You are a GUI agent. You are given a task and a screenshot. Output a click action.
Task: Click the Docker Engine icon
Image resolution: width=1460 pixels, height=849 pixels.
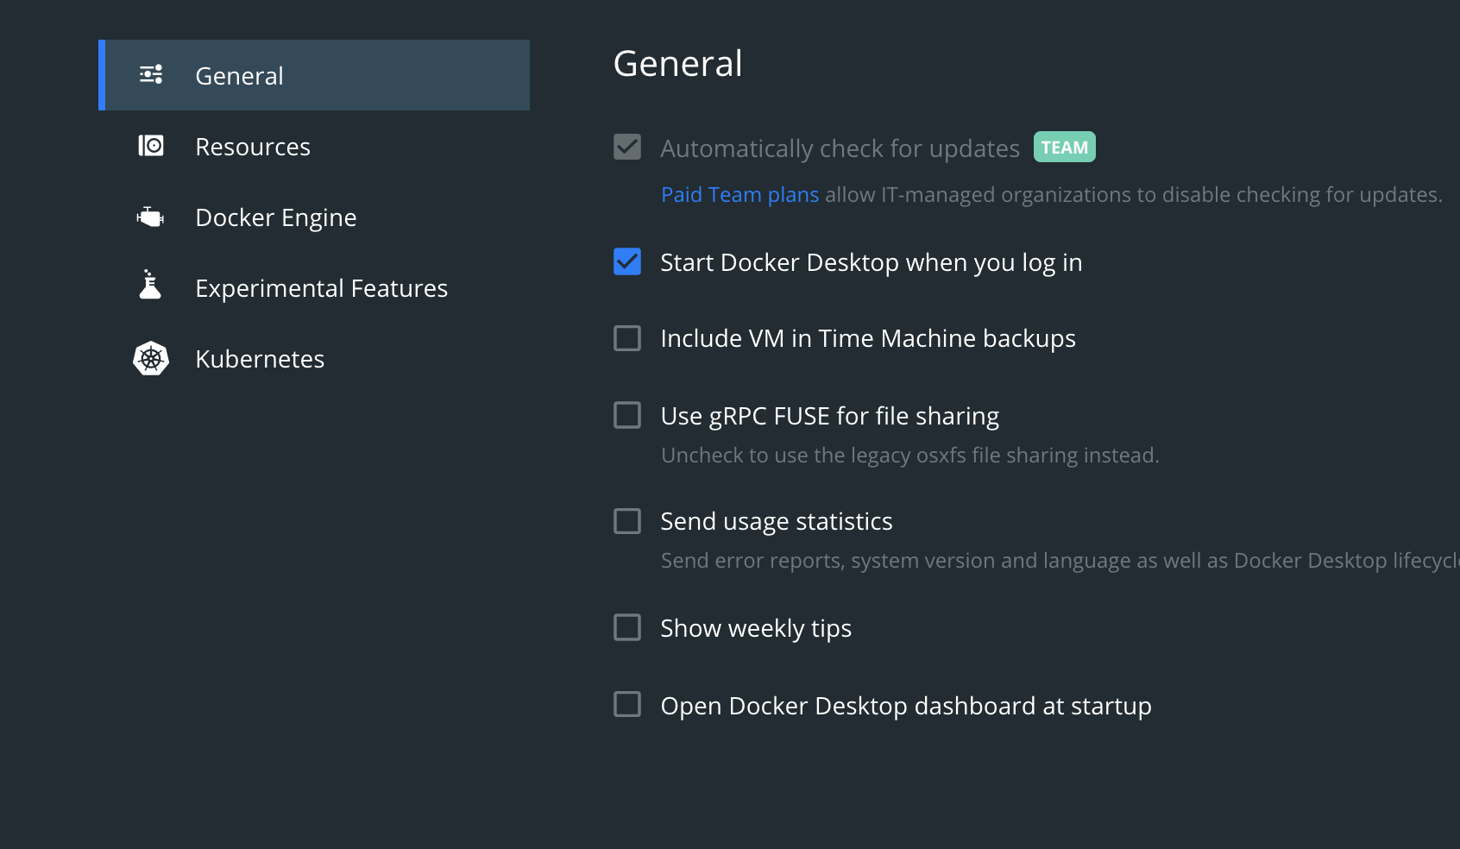151,217
